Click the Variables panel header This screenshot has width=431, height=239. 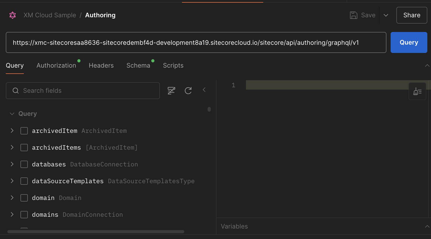(x=324, y=226)
